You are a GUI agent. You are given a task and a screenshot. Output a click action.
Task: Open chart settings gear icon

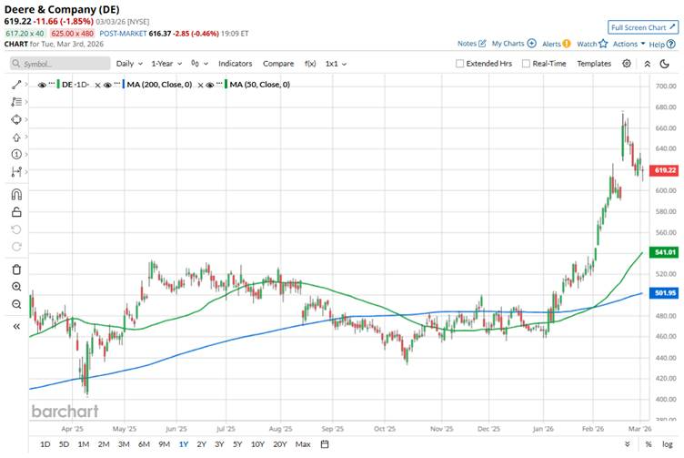click(x=627, y=64)
